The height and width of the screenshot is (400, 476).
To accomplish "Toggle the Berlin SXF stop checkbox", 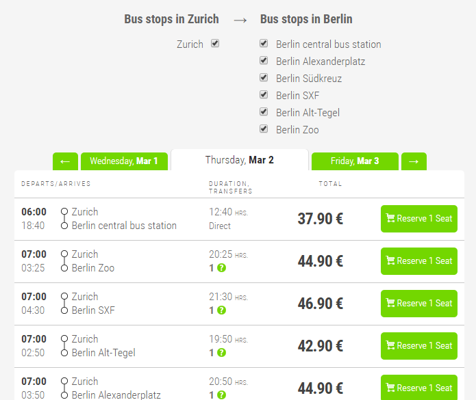I will point(264,95).
